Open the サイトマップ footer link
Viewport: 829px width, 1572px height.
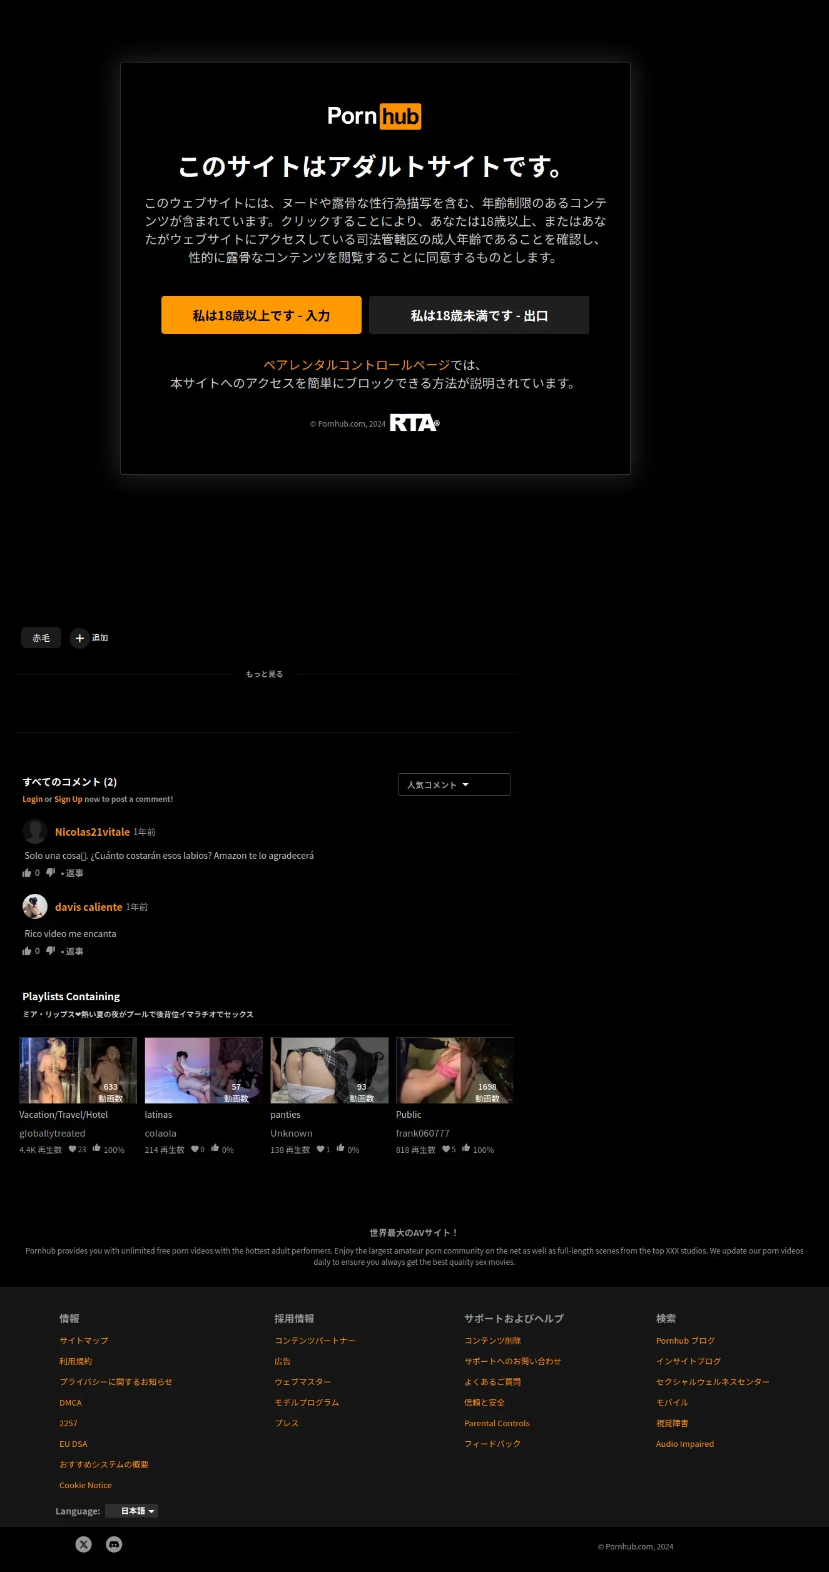click(x=84, y=1341)
